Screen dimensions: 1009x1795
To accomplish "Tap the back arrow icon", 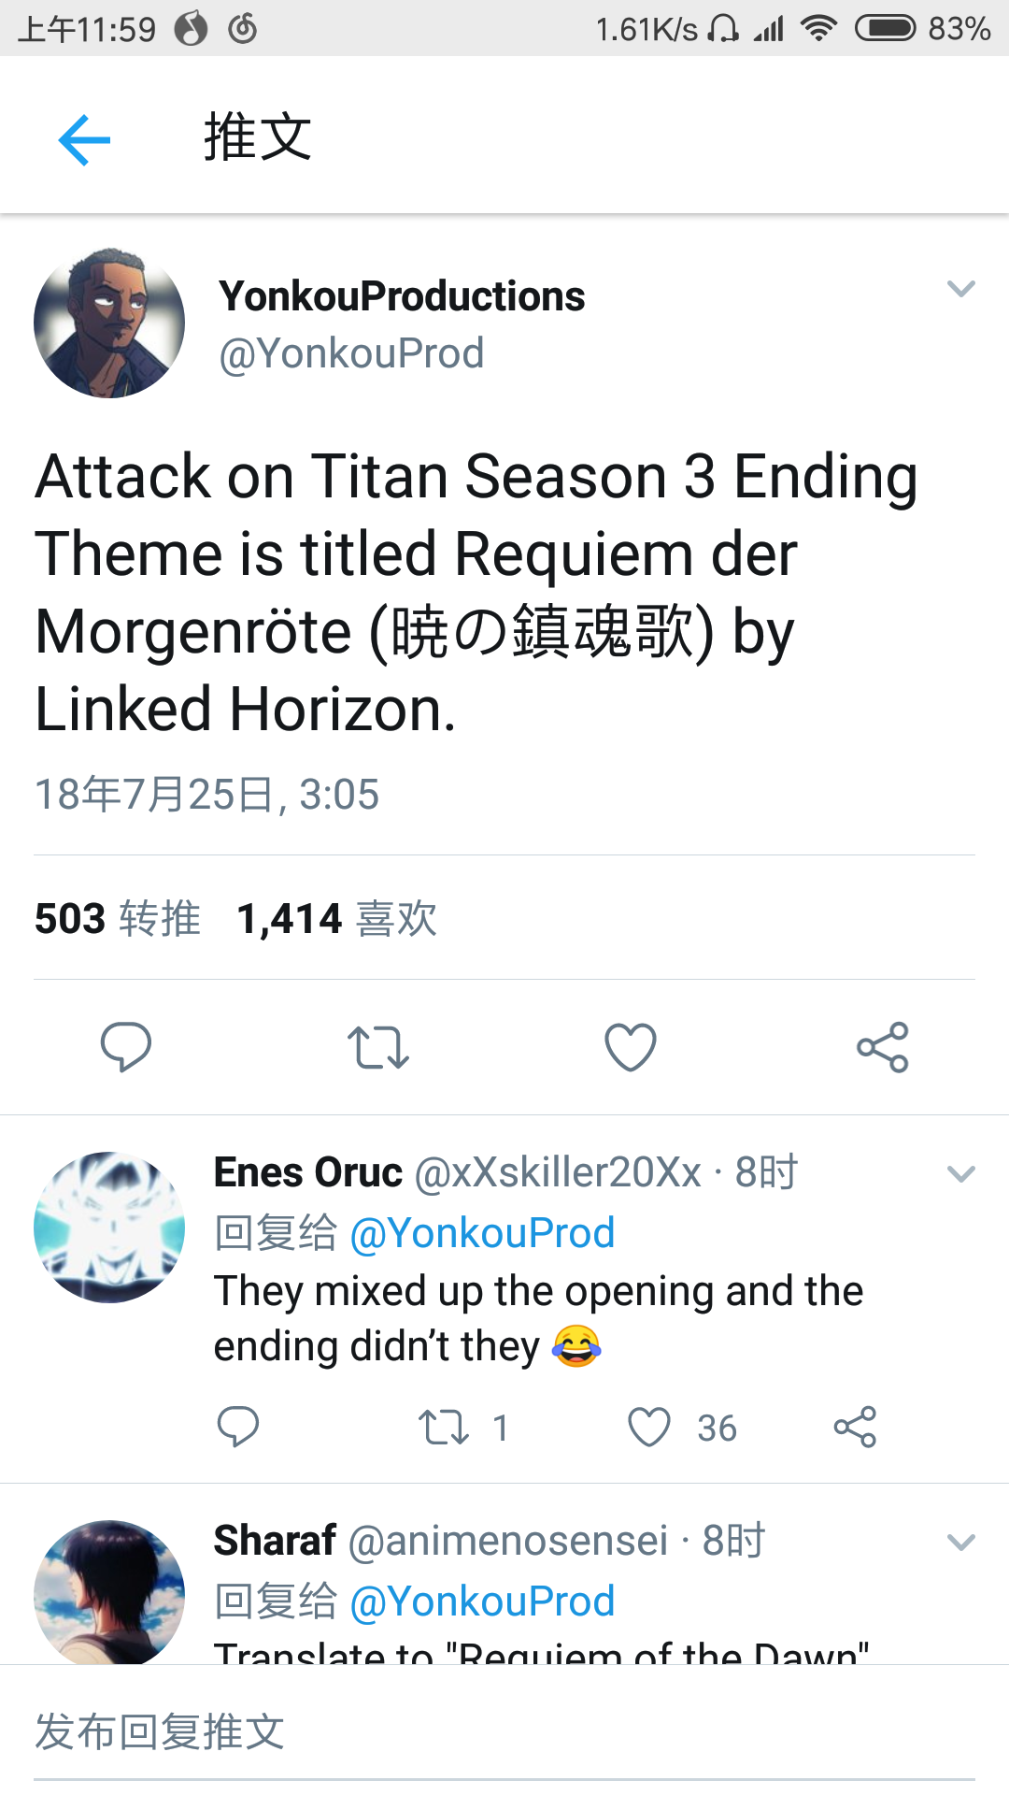I will pyautogui.click(x=84, y=140).
